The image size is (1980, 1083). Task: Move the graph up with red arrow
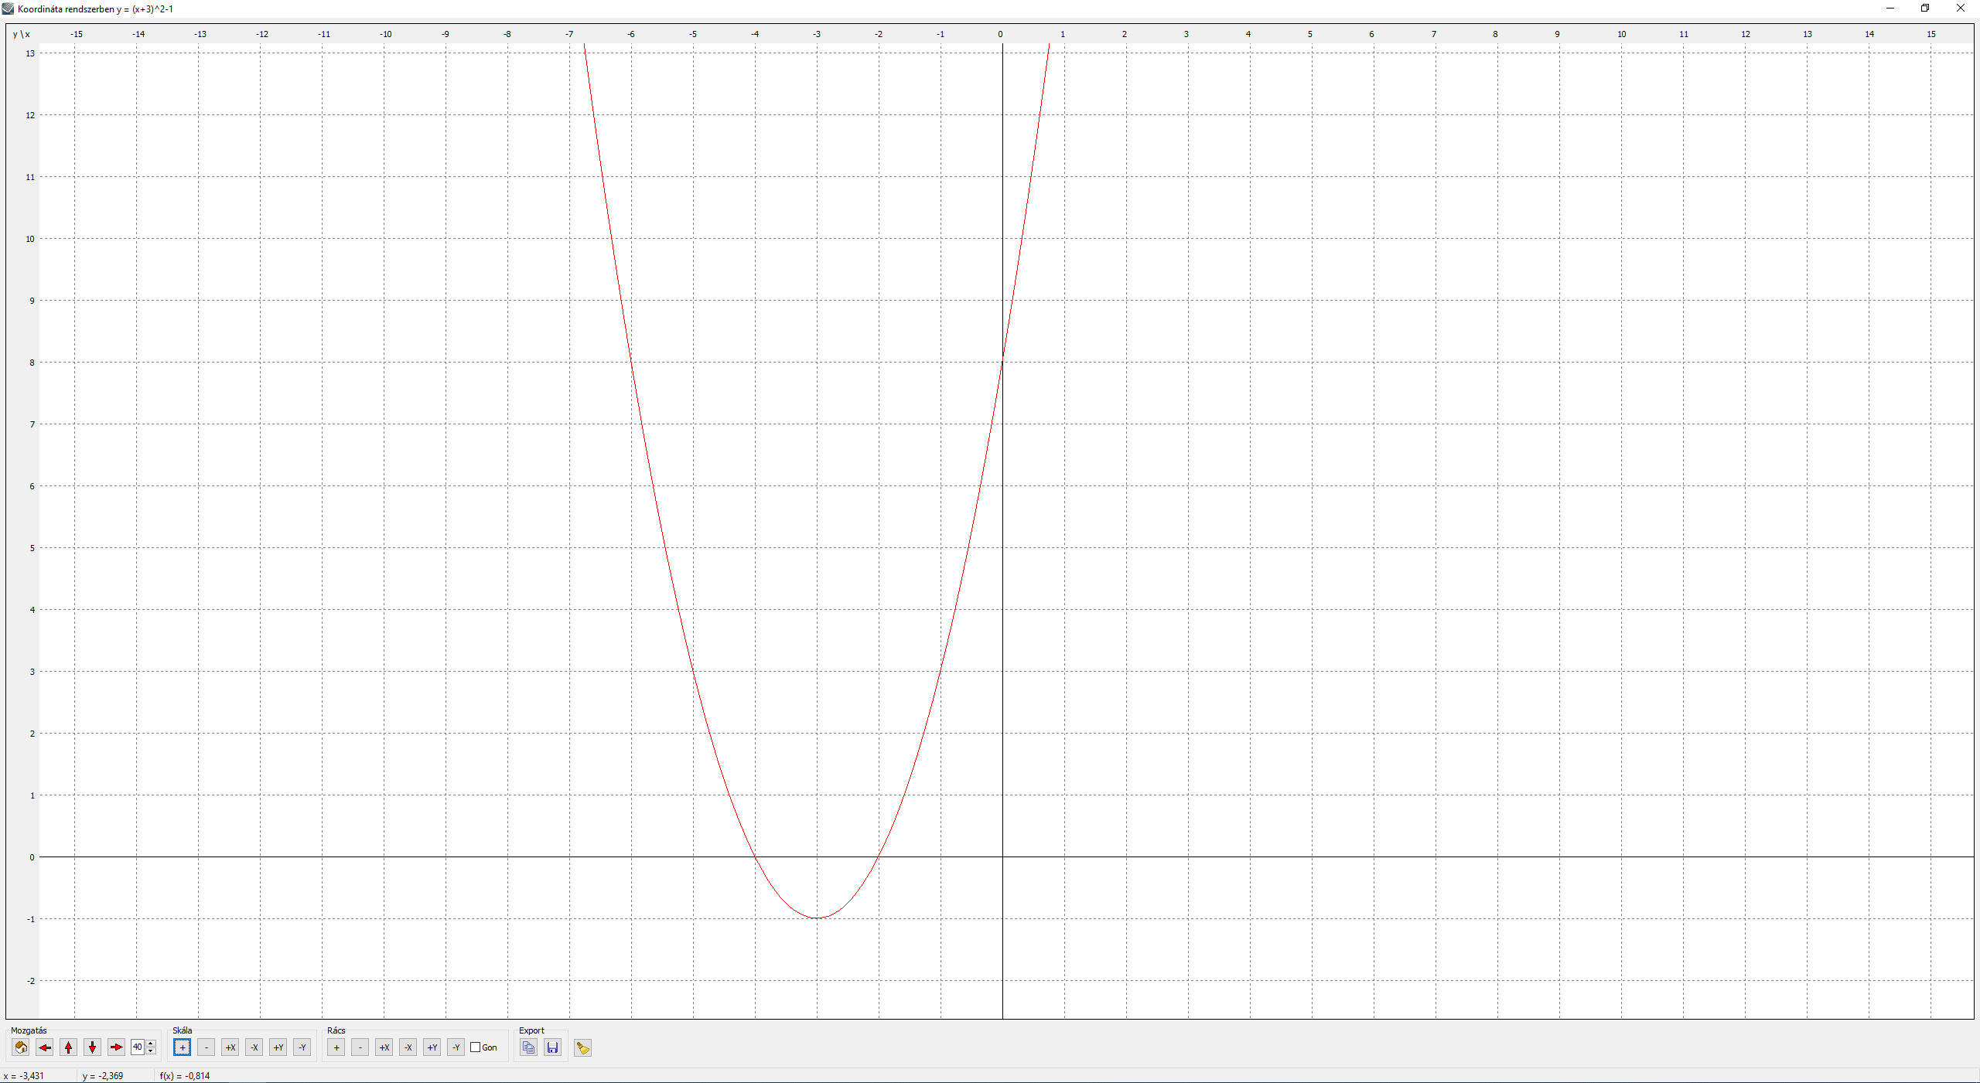[x=69, y=1047]
